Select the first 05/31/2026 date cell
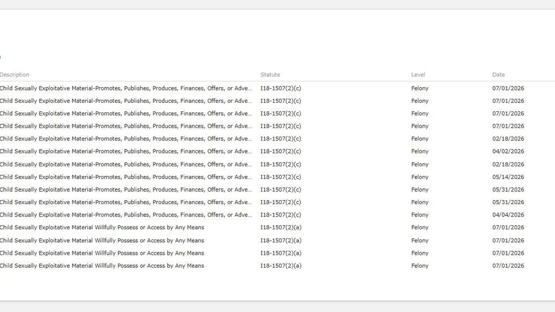 pyautogui.click(x=508, y=190)
